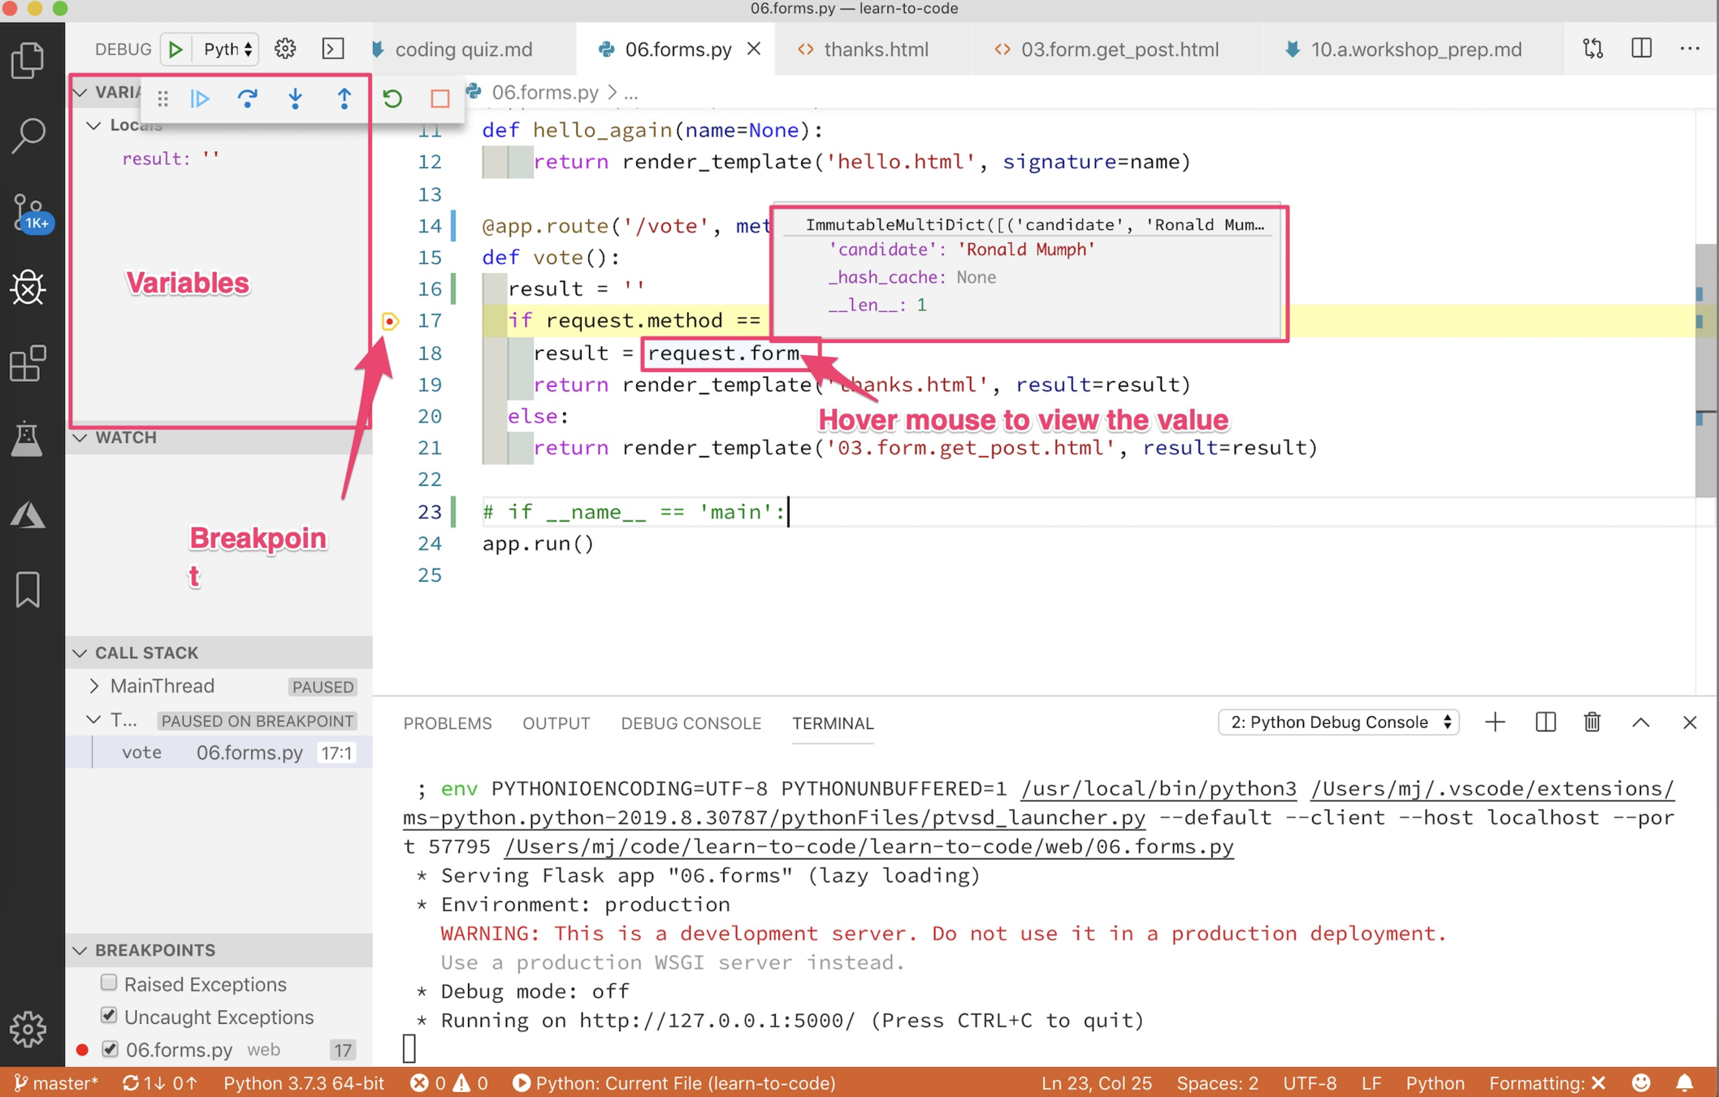Restart the debug session
Screen dimensions: 1719x1097
tap(392, 98)
